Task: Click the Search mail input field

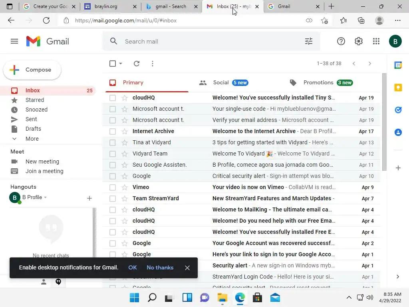Action: tap(211, 41)
